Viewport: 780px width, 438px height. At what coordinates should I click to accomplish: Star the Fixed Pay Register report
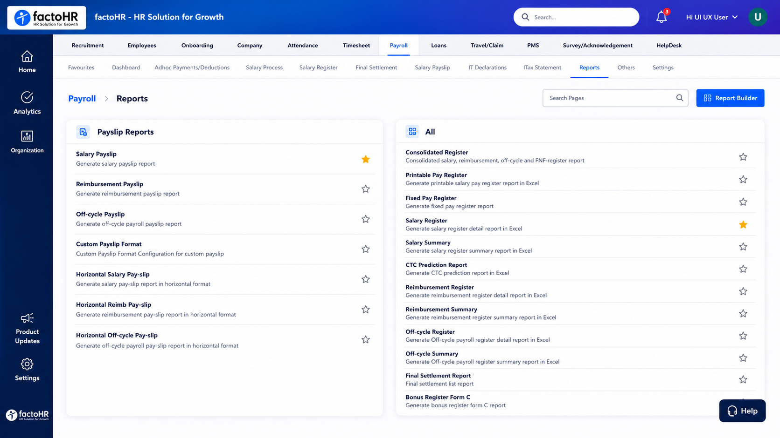(x=743, y=202)
